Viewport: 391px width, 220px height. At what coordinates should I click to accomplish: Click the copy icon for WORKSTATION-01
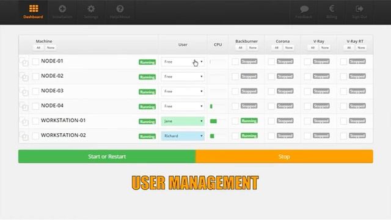tap(24, 121)
